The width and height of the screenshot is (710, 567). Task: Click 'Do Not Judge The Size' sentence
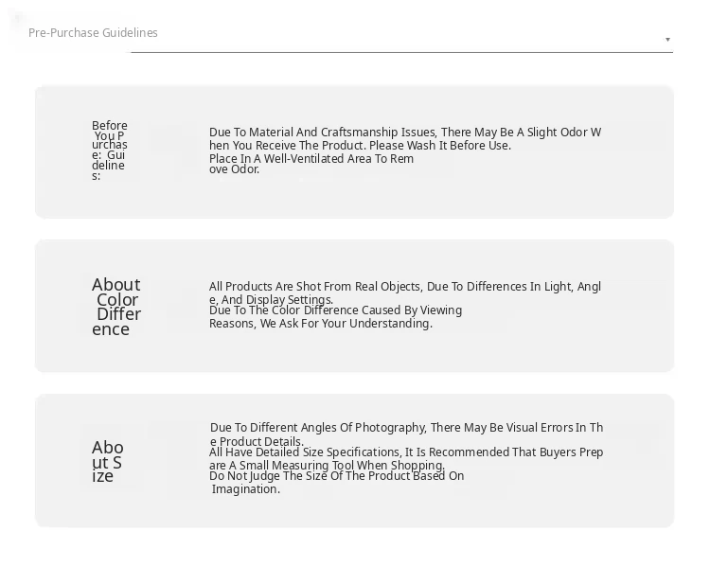[x=336, y=476]
